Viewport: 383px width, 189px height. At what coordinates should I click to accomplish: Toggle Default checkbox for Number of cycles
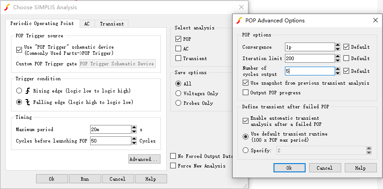pos(346,71)
